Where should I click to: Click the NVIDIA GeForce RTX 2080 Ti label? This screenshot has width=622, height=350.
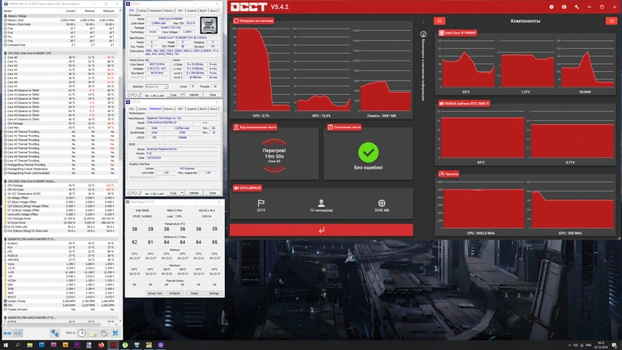tap(464, 104)
